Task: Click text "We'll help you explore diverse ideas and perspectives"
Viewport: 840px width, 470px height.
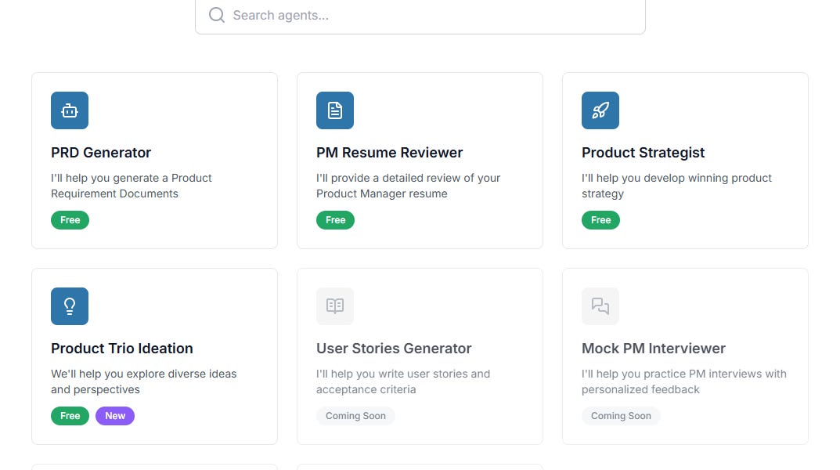Action: point(143,381)
